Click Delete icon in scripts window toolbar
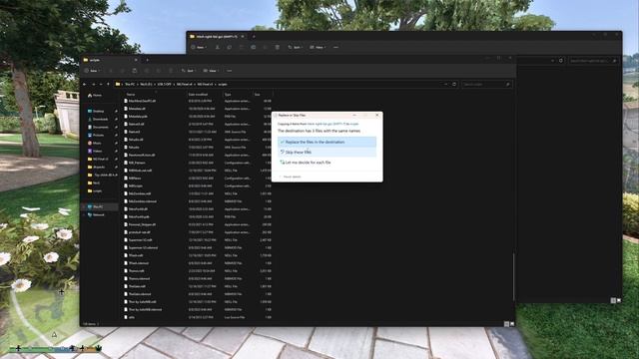Image resolution: width=639 pixels, height=359 pixels. [x=171, y=71]
